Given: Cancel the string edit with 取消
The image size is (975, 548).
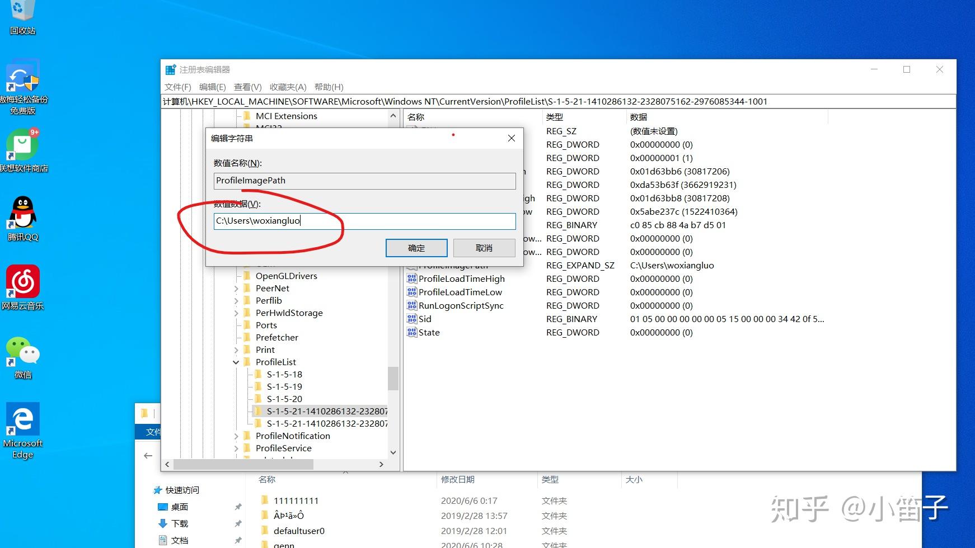Looking at the screenshot, I should (484, 248).
